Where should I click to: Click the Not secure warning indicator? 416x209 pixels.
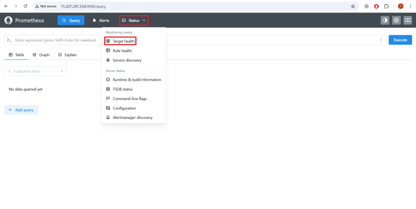46,6
